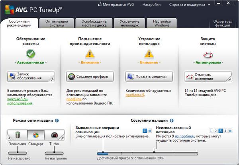Click Отменить изменения button

pos(208,76)
